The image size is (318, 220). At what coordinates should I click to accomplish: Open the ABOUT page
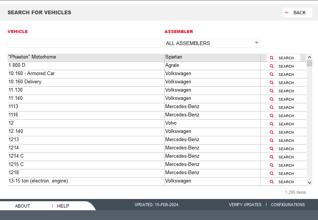[23, 206]
